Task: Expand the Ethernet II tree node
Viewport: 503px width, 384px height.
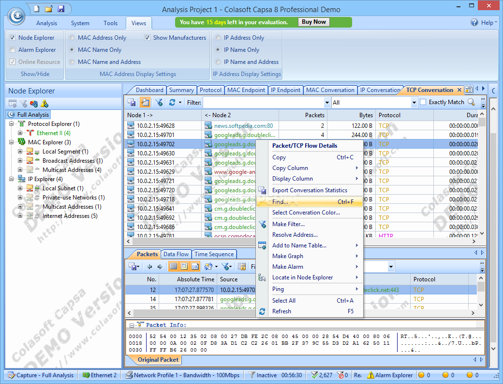Action: [x=20, y=133]
